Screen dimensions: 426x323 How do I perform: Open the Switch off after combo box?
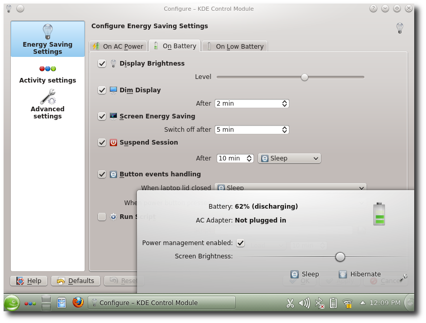(251, 129)
